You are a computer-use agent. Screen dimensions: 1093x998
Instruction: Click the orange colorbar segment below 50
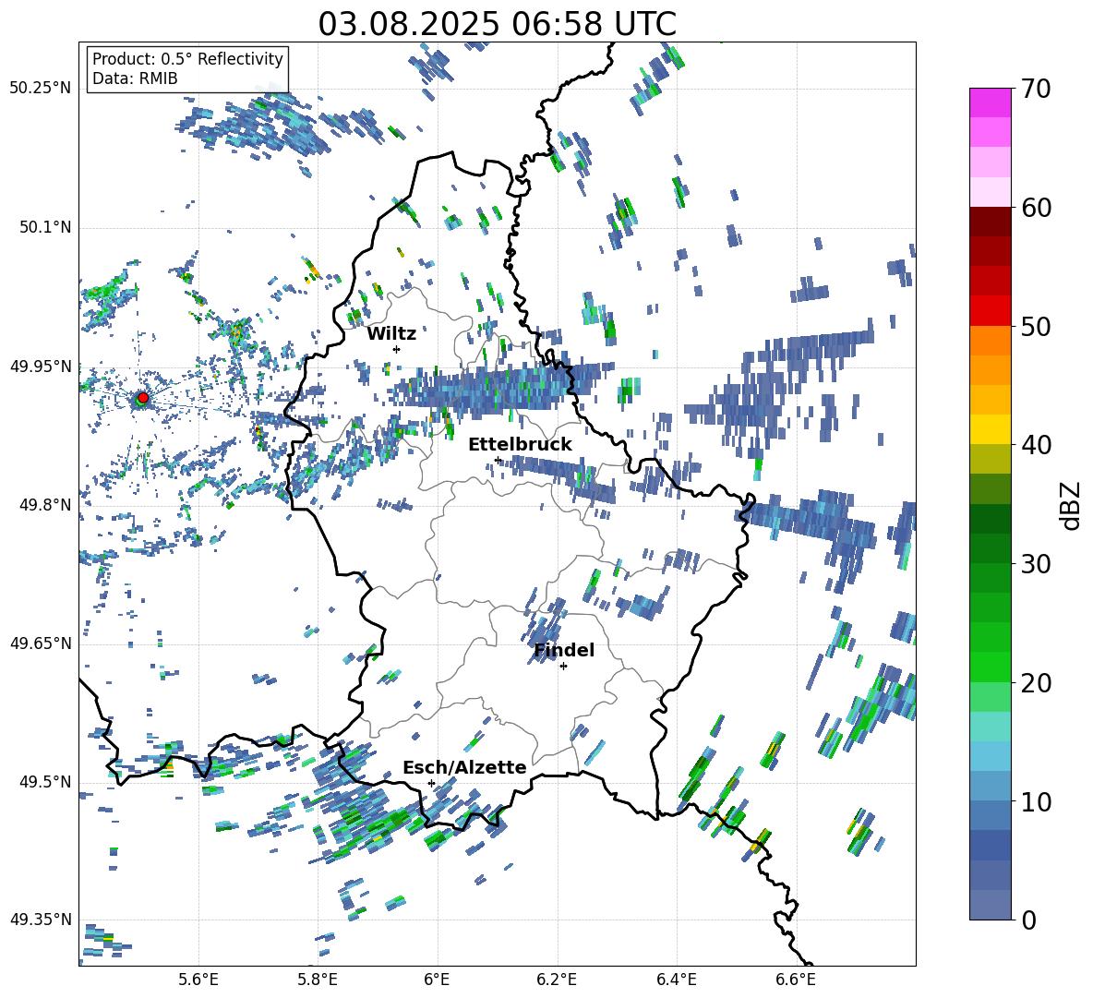tap(990, 341)
